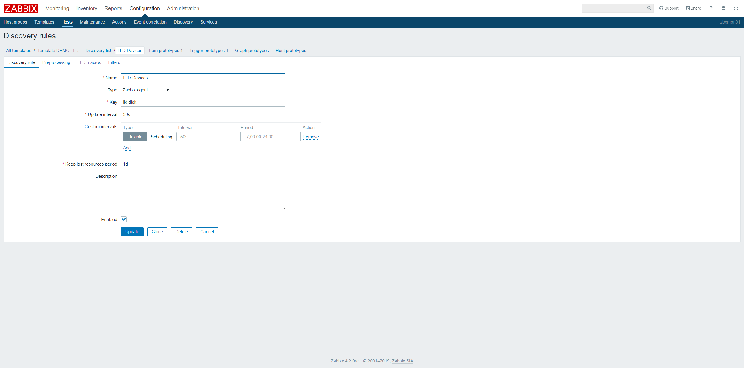Image resolution: width=744 pixels, height=368 pixels.
Task: Switch to the Filters tab
Action: [x=114, y=62]
